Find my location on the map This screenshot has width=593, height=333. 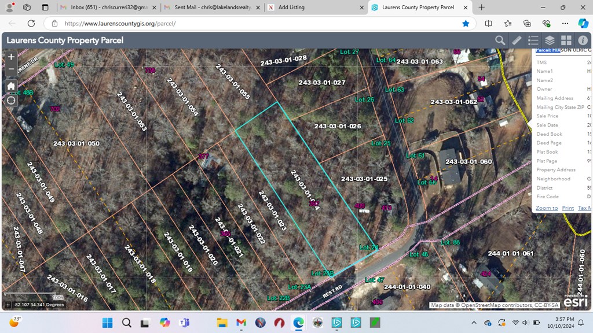(x=11, y=101)
